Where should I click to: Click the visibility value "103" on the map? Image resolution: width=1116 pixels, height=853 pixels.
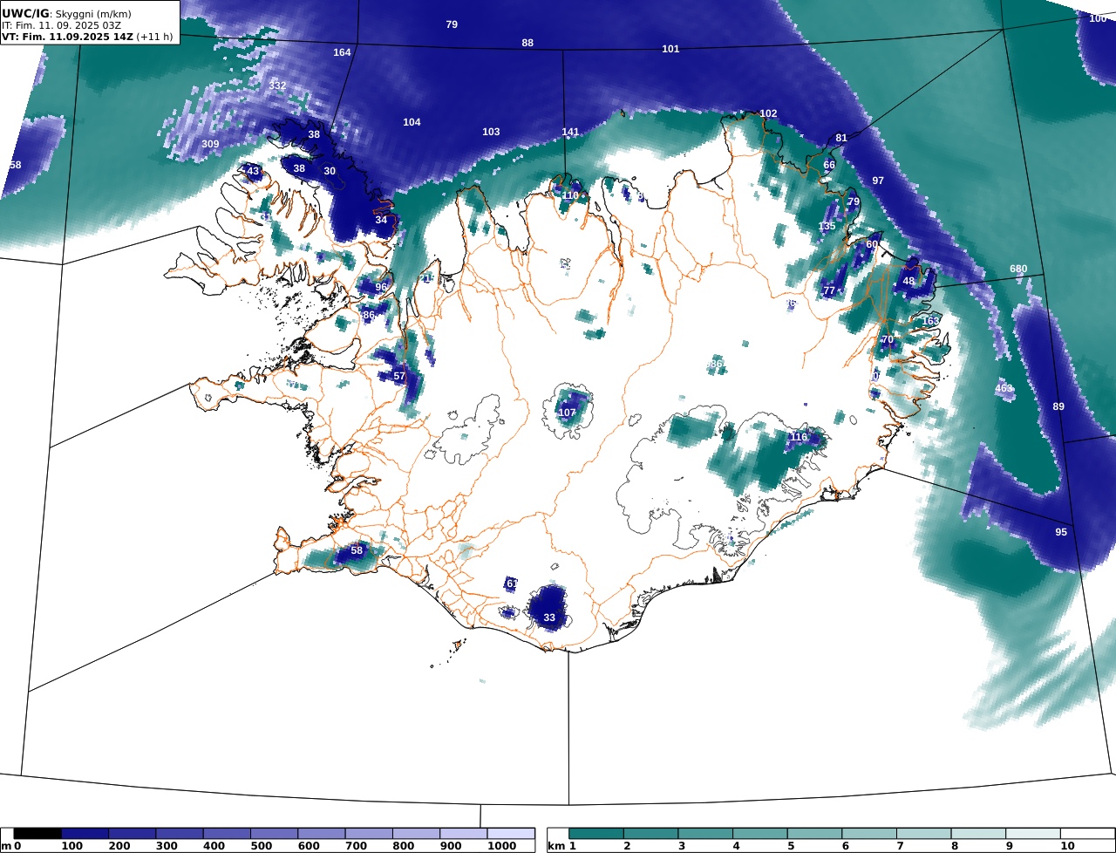click(x=491, y=132)
